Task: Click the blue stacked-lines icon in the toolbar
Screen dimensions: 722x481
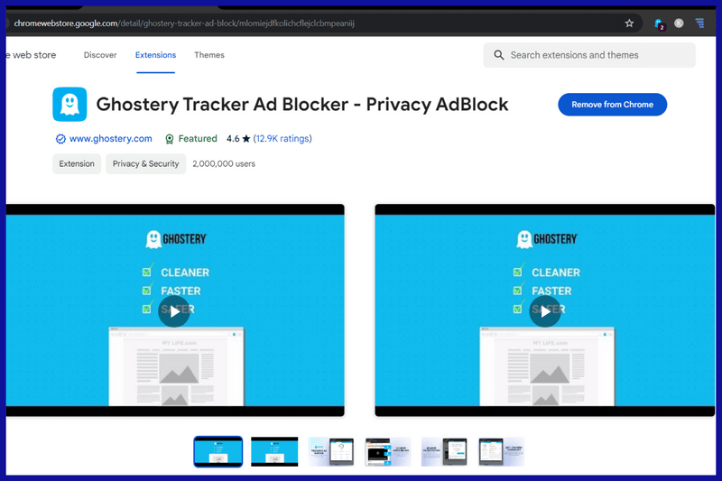Action: (699, 23)
